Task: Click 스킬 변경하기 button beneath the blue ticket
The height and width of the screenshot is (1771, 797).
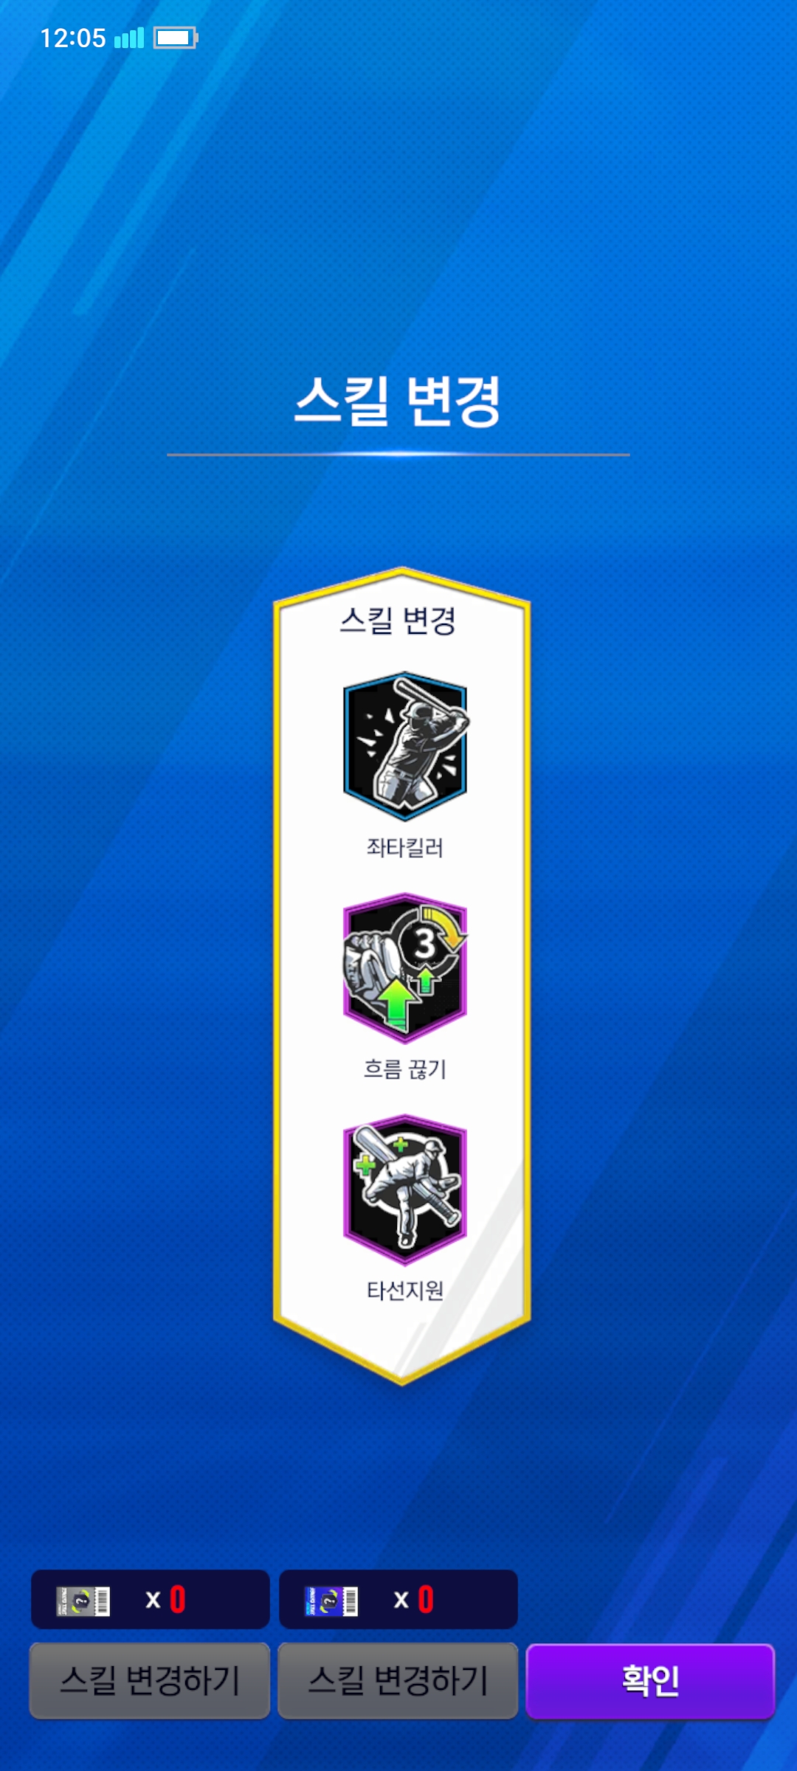Action: 398,1680
